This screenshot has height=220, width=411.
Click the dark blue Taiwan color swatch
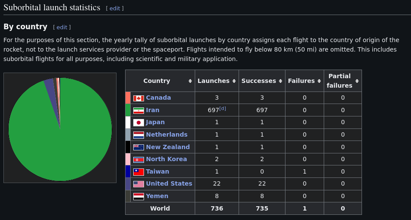coord(128,171)
